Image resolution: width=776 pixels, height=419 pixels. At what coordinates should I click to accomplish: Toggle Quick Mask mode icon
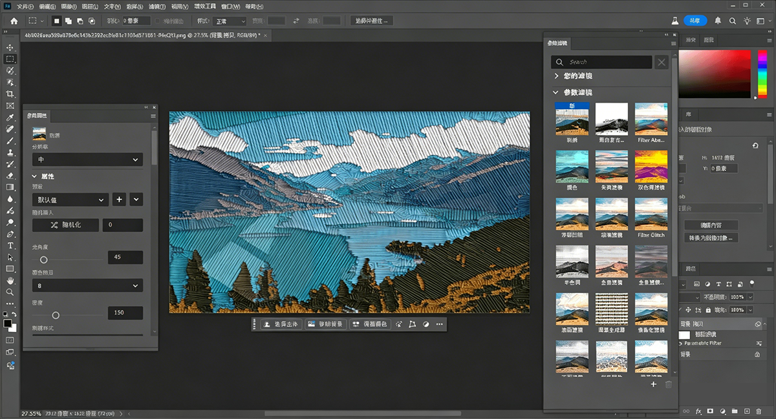click(x=10, y=340)
